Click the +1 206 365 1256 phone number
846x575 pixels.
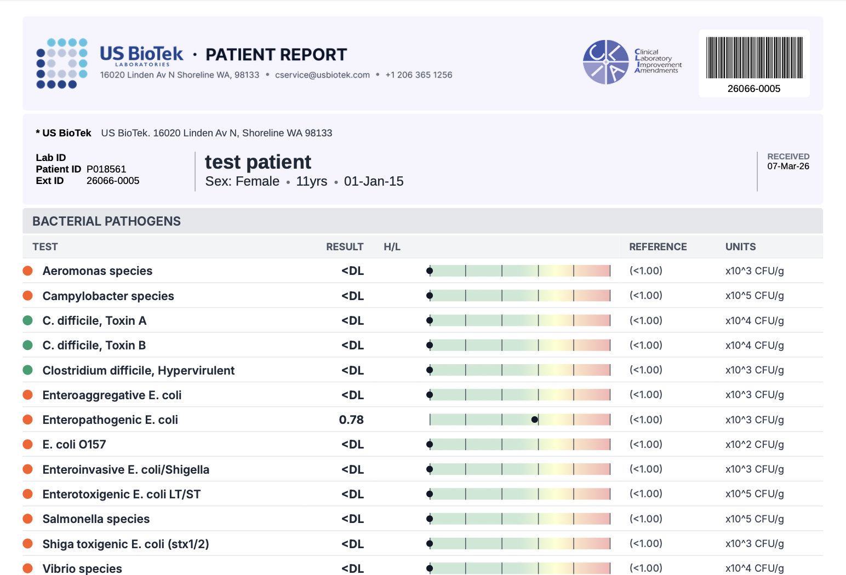(419, 75)
